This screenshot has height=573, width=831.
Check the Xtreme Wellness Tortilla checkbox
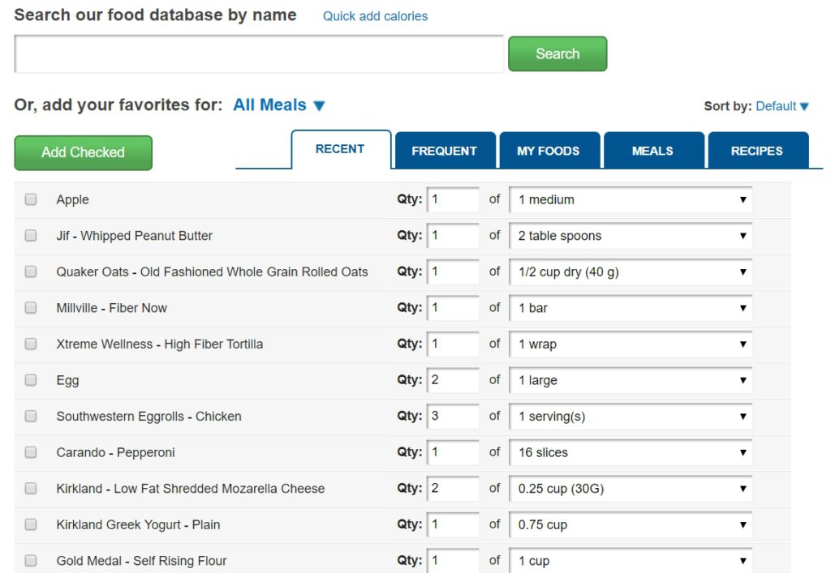click(31, 344)
